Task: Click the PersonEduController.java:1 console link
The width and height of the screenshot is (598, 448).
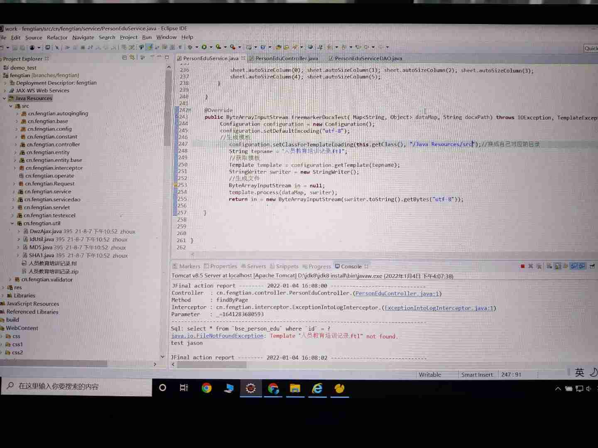Action: pyautogui.click(x=397, y=294)
